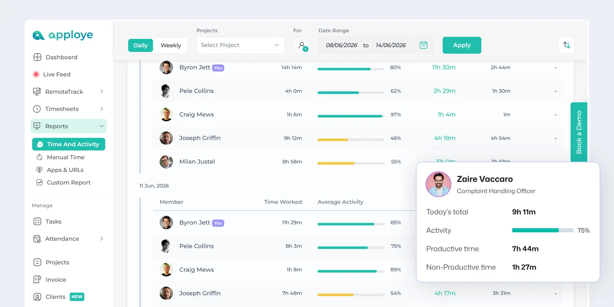Click the RemoteTrack monitor icon
This screenshot has height=307, width=614.
(37, 91)
